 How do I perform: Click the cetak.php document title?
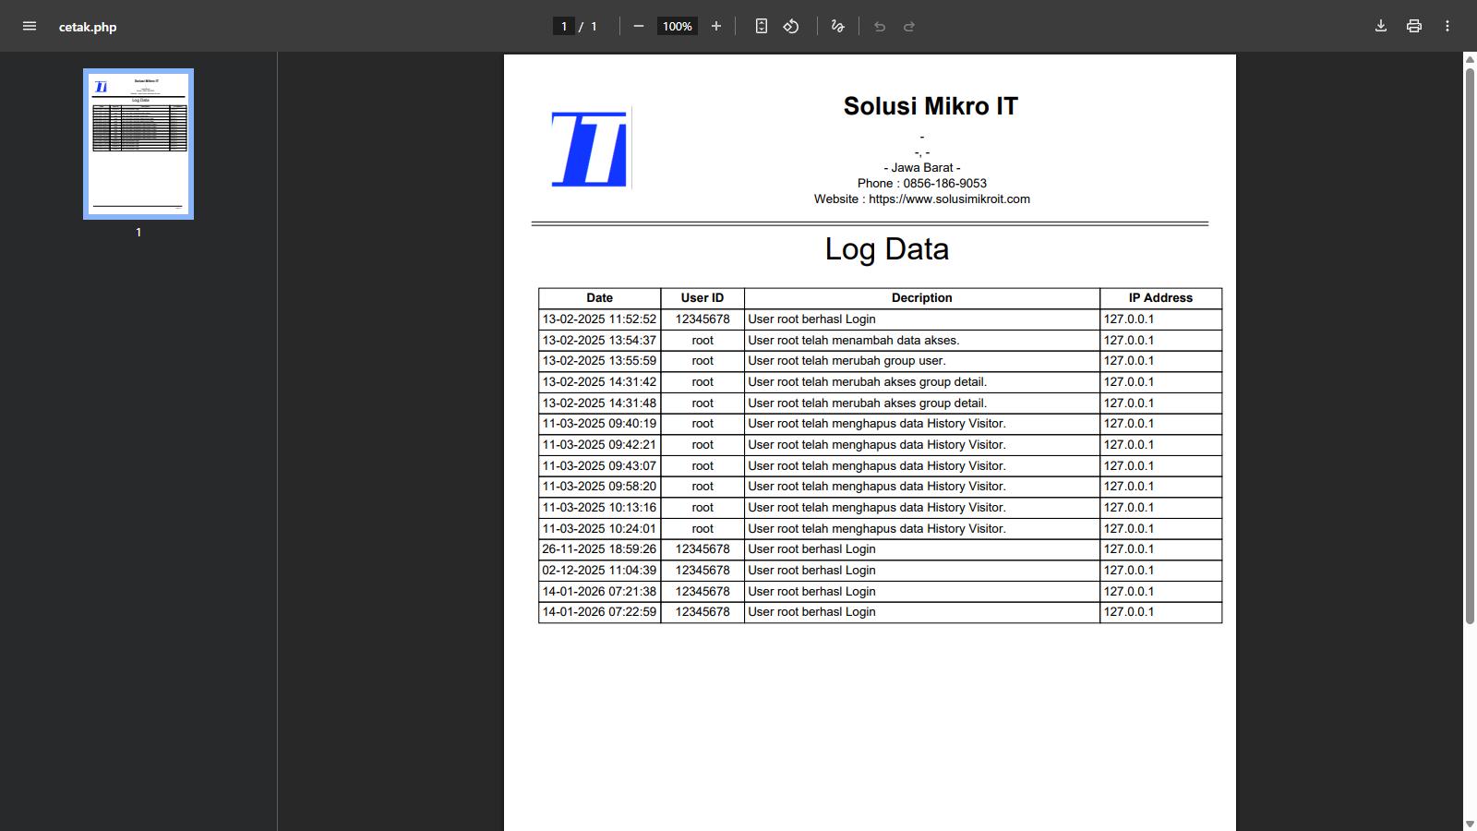click(x=88, y=27)
